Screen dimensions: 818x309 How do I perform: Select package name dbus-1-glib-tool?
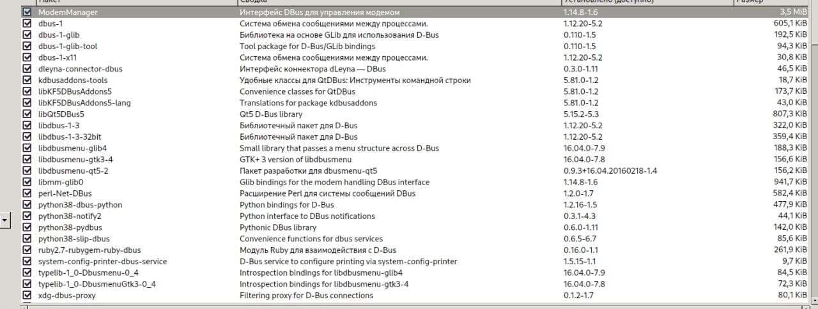(68, 47)
